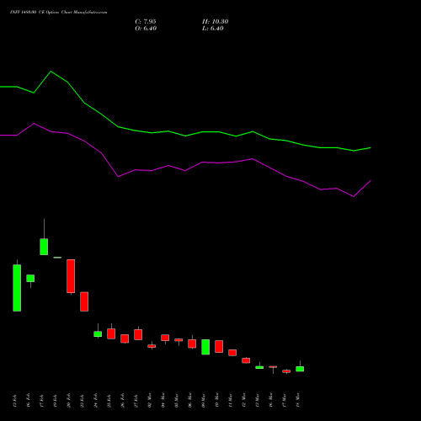Image resolution: width=421 pixels, height=421 pixels.
Task: Click the green candle with long wick at 17 Feb
Action: (x=44, y=247)
